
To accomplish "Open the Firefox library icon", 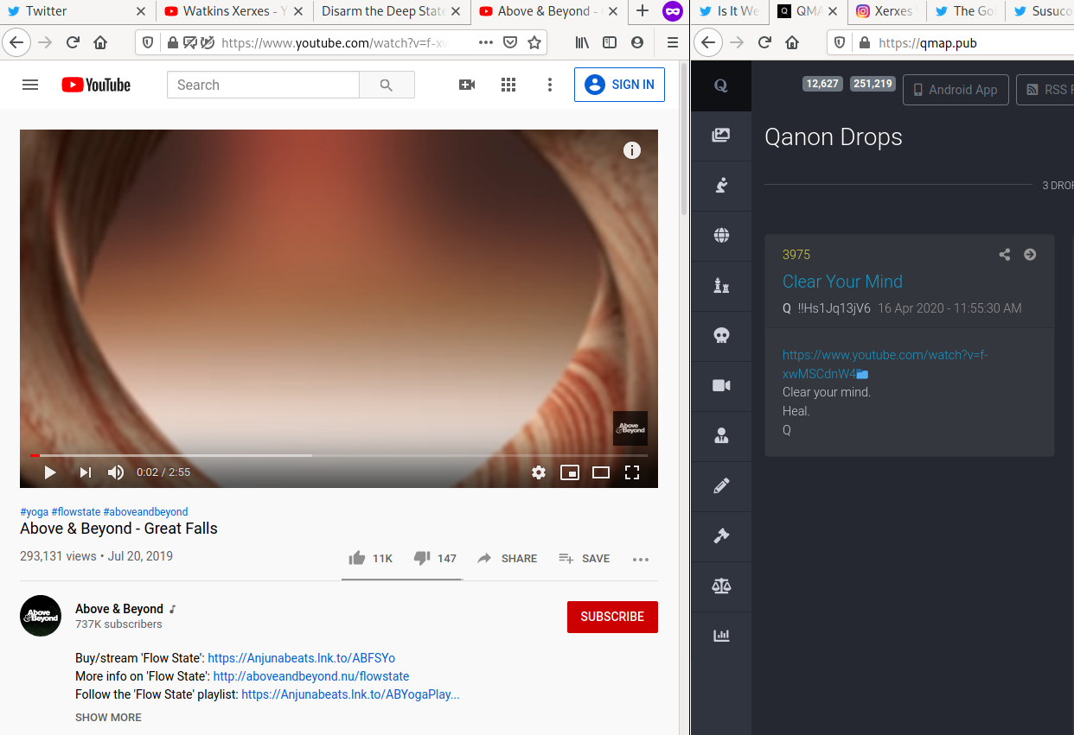I will click(x=582, y=42).
